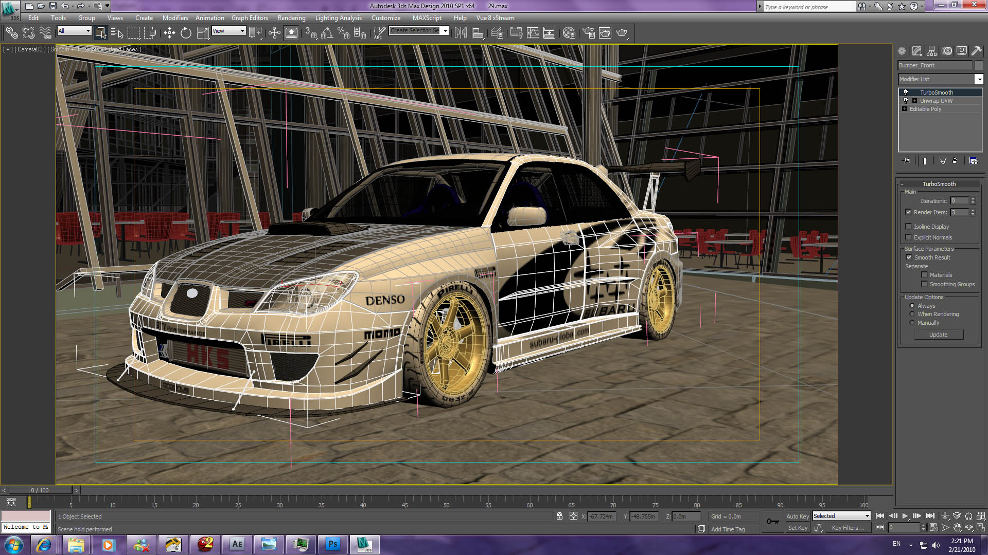Open MAXScript menu

coord(427,18)
